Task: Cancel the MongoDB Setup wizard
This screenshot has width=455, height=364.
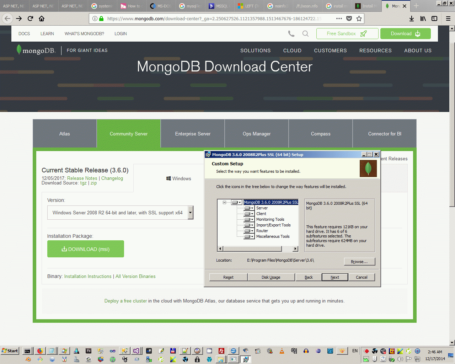Action: click(x=362, y=277)
